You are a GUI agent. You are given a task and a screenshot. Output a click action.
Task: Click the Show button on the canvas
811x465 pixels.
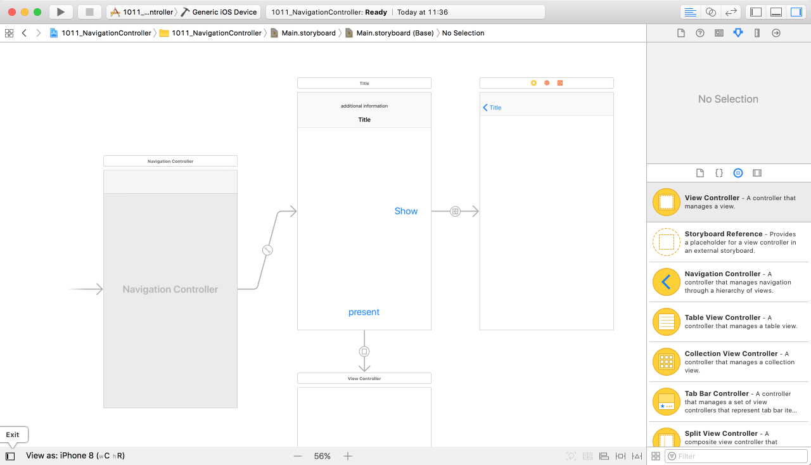[406, 212]
